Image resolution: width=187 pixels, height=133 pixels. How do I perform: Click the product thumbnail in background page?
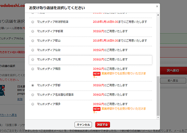(x=2, y=91)
